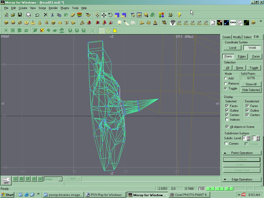Add a cone primitive object
264x198 pixels.
click(x=40, y=23)
